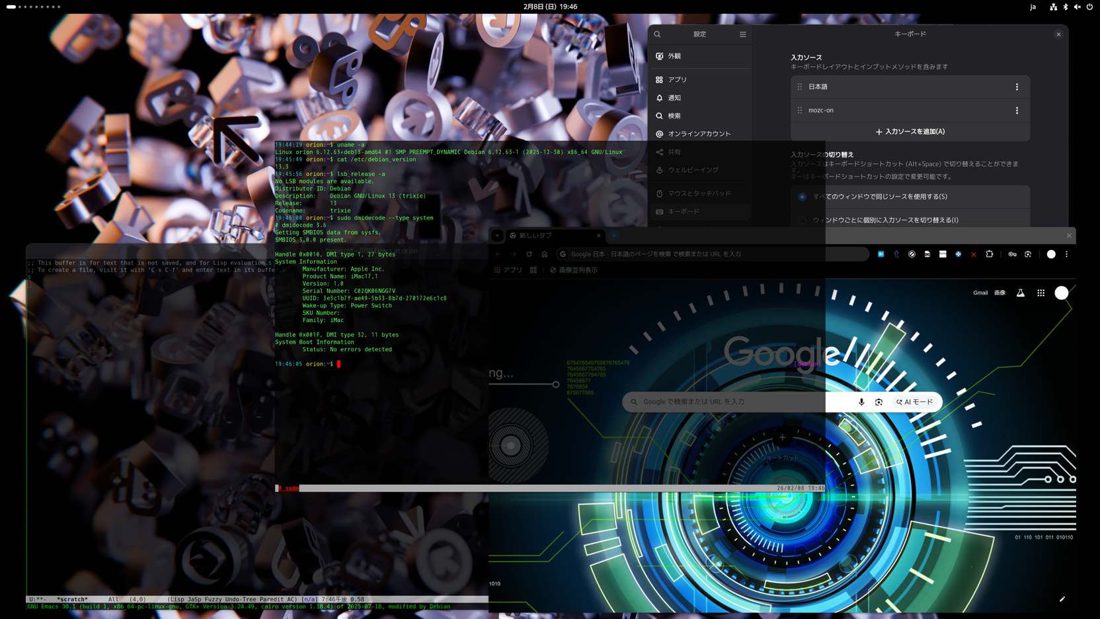
Task: Open options menu for 日本語 input source
Action: tap(1017, 87)
